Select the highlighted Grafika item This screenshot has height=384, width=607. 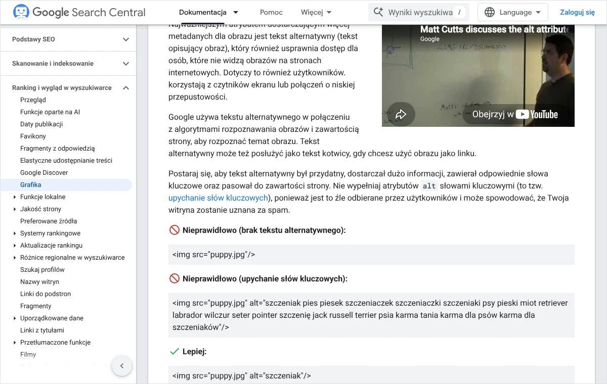coord(66,185)
